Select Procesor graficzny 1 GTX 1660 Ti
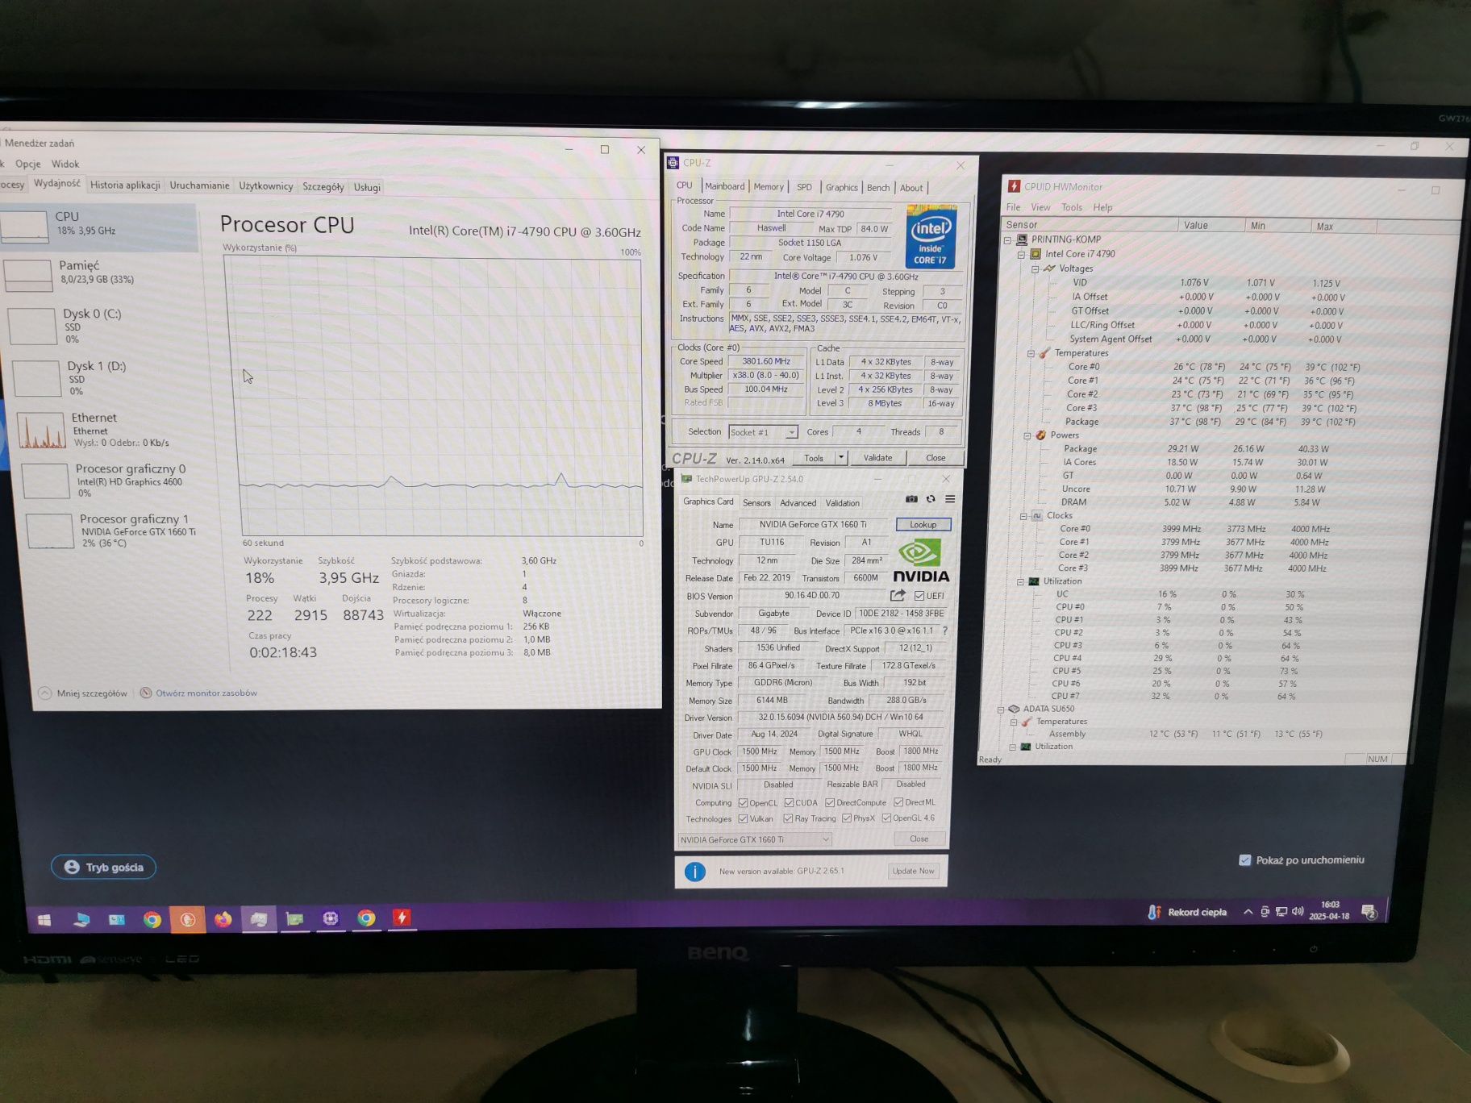The image size is (1471, 1103). click(113, 531)
